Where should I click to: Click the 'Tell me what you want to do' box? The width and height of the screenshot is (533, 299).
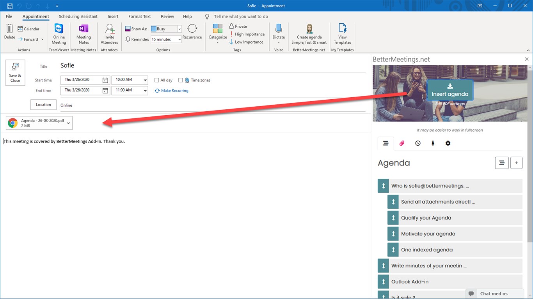tap(241, 17)
